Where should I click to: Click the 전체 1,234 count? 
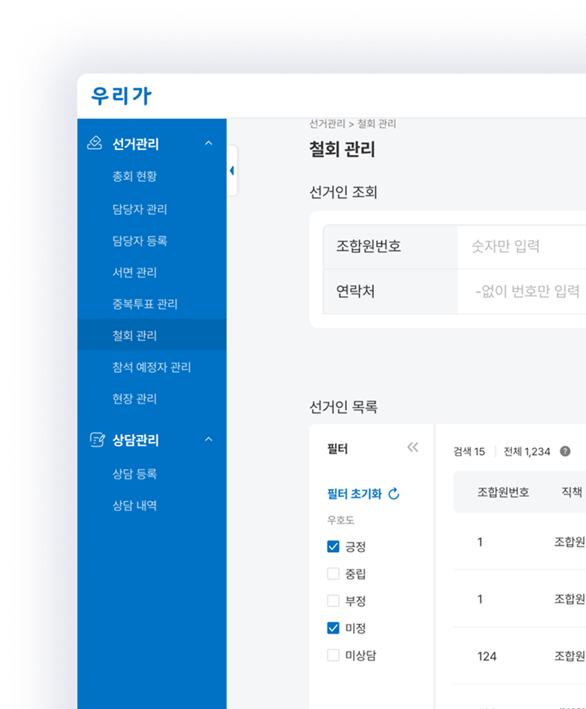pyautogui.click(x=527, y=451)
